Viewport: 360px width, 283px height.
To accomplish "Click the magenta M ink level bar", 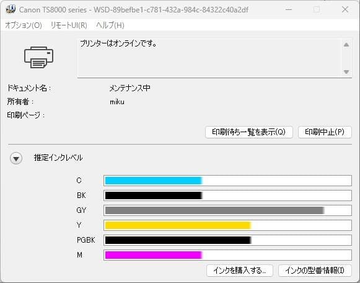I will click(x=227, y=255).
